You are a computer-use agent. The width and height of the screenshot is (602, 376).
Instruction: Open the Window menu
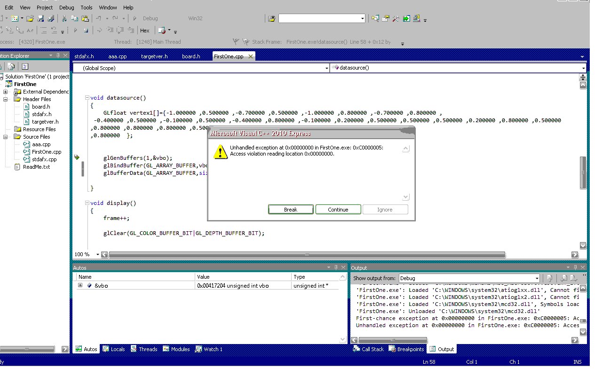click(x=108, y=8)
